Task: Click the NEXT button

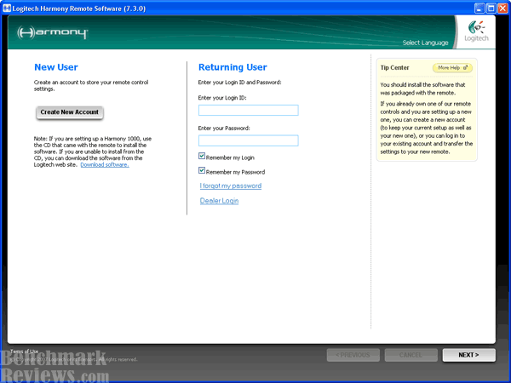Action: 468,355
